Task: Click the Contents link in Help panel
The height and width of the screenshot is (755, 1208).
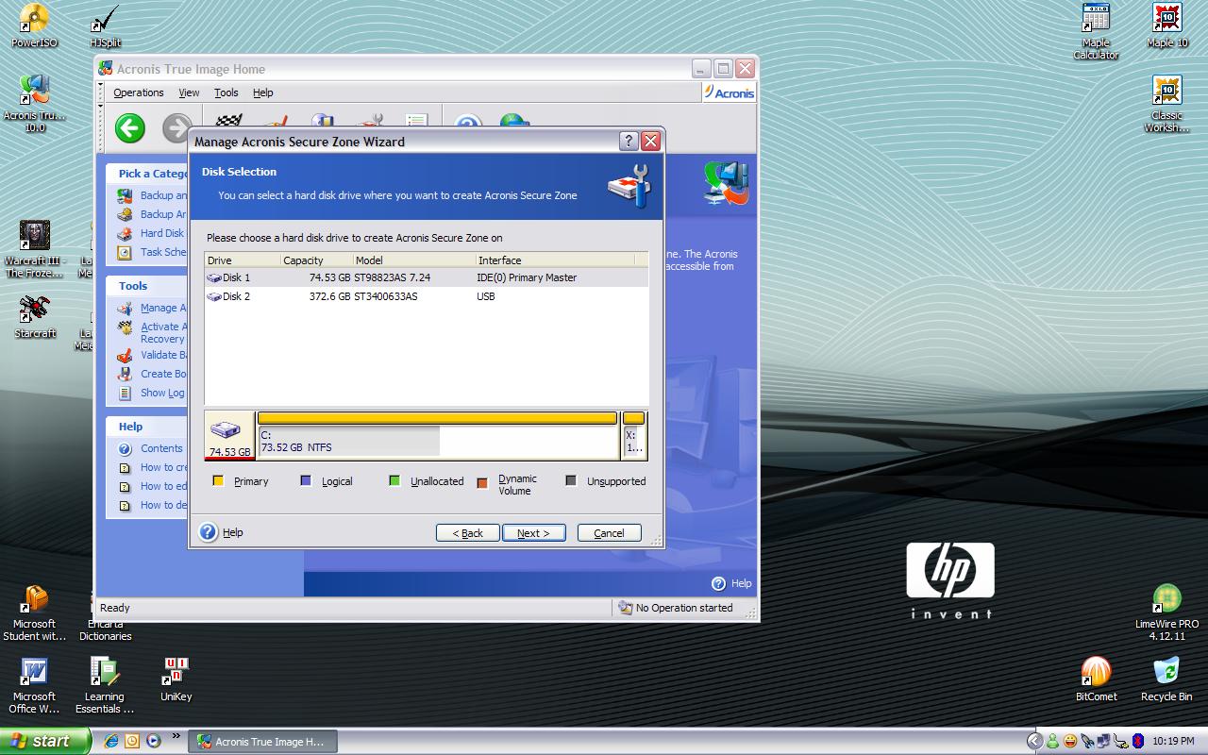Action: (x=161, y=448)
